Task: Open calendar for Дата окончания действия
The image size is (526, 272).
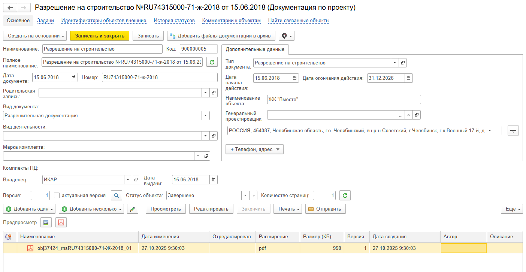Action: [408, 78]
